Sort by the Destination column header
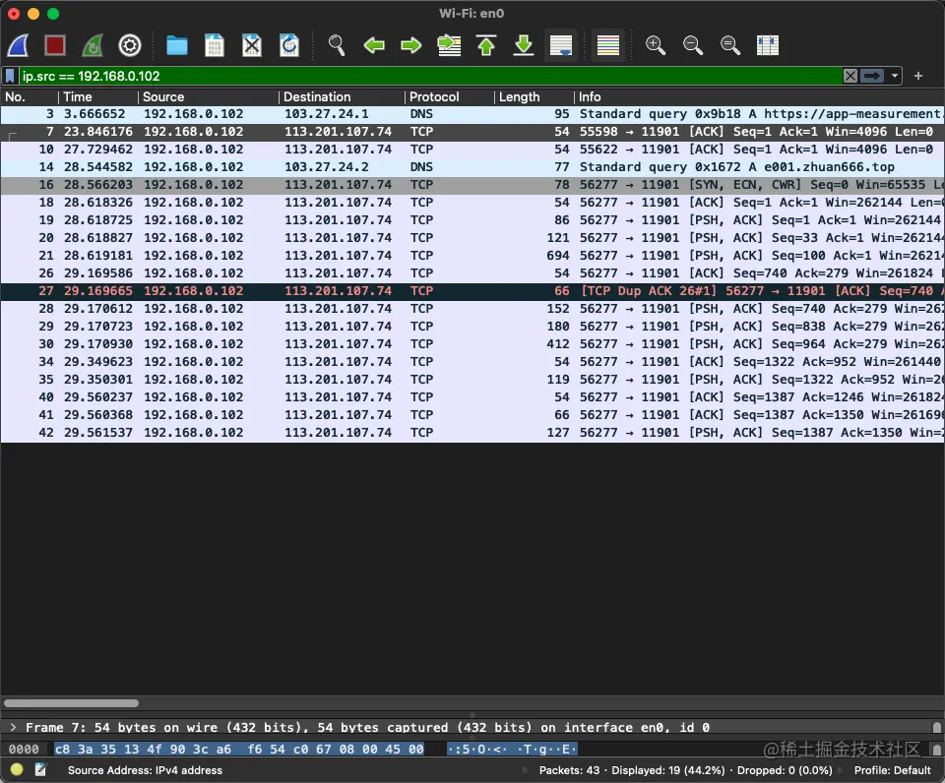Screen dimensions: 945x783 (342, 97)
